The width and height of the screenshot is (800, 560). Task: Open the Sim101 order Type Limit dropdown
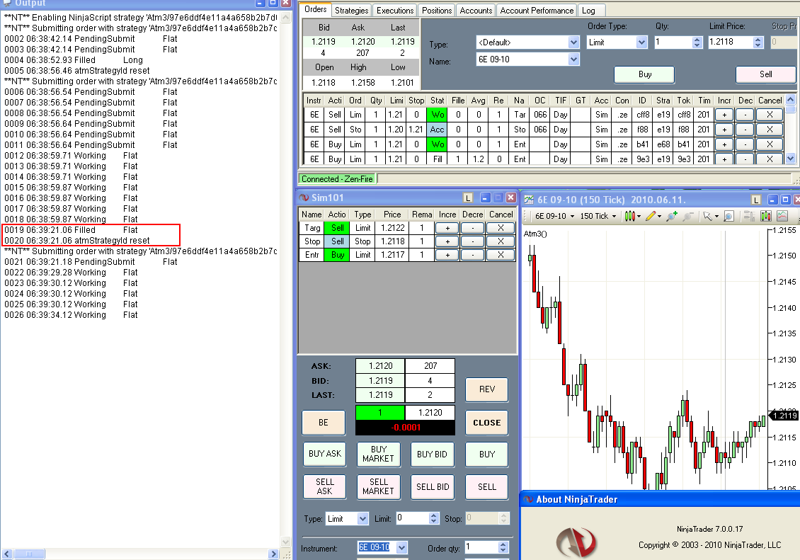(362, 519)
